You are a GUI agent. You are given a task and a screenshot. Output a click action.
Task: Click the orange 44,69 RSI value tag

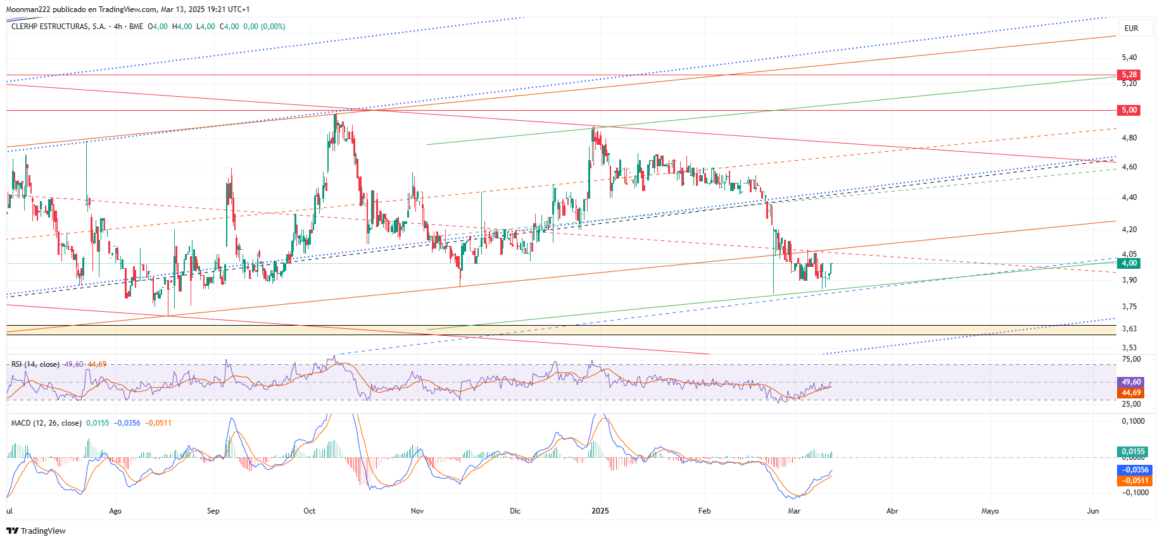point(1131,393)
